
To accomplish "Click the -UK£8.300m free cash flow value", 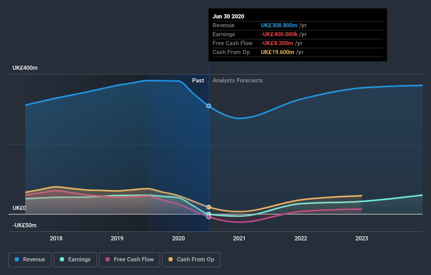I will pyautogui.click(x=277, y=43).
